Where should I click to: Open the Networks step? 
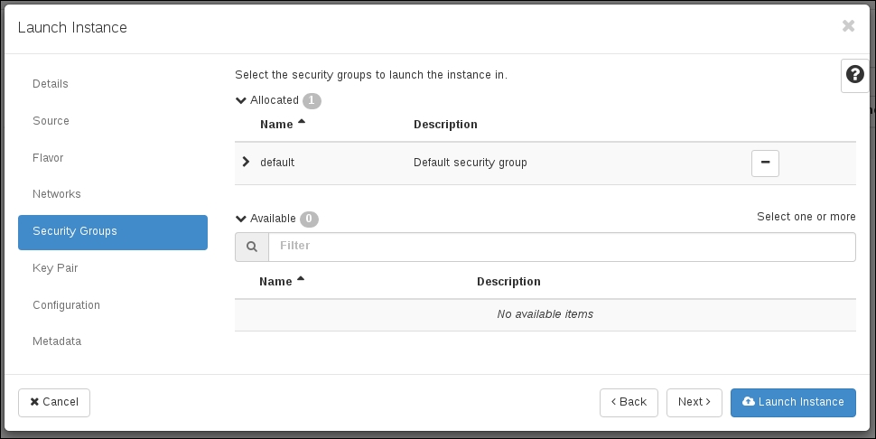(x=57, y=194)
